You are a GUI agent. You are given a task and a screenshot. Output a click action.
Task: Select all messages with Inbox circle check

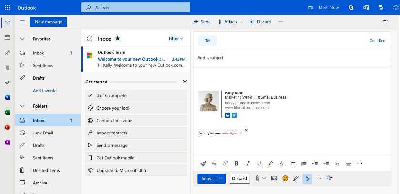click(90, 39)
